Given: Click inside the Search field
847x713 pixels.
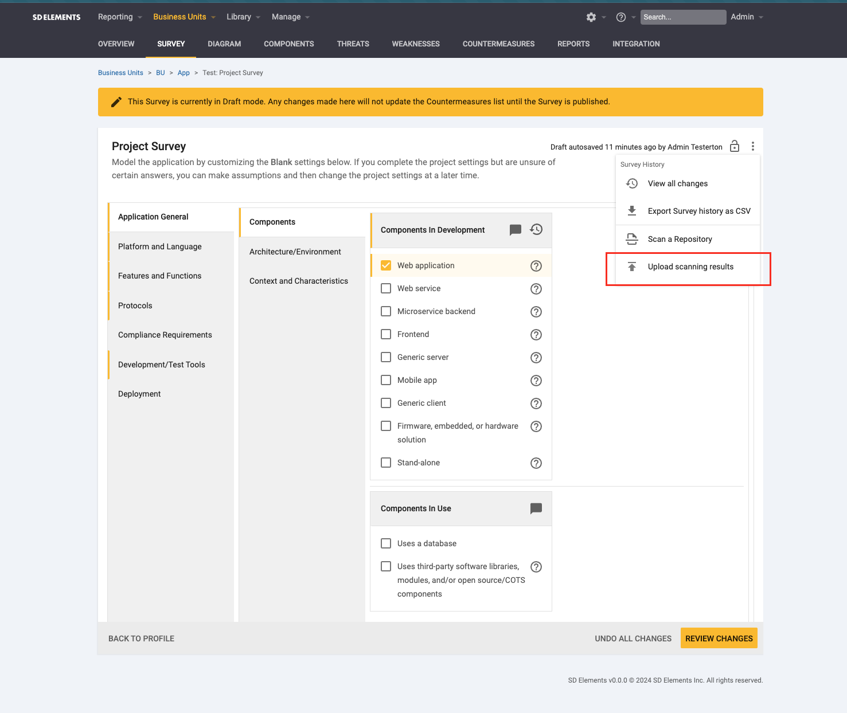Looking at the screenshot, I should click(x=682, y=17).
